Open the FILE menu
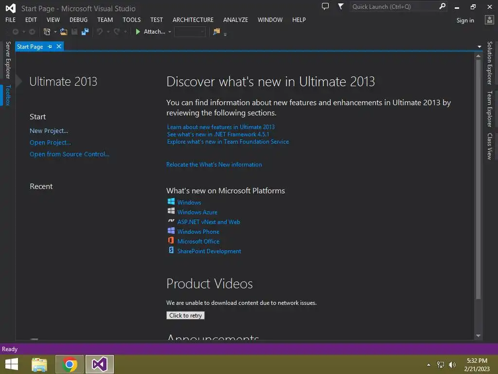 (x=11, y=19)
